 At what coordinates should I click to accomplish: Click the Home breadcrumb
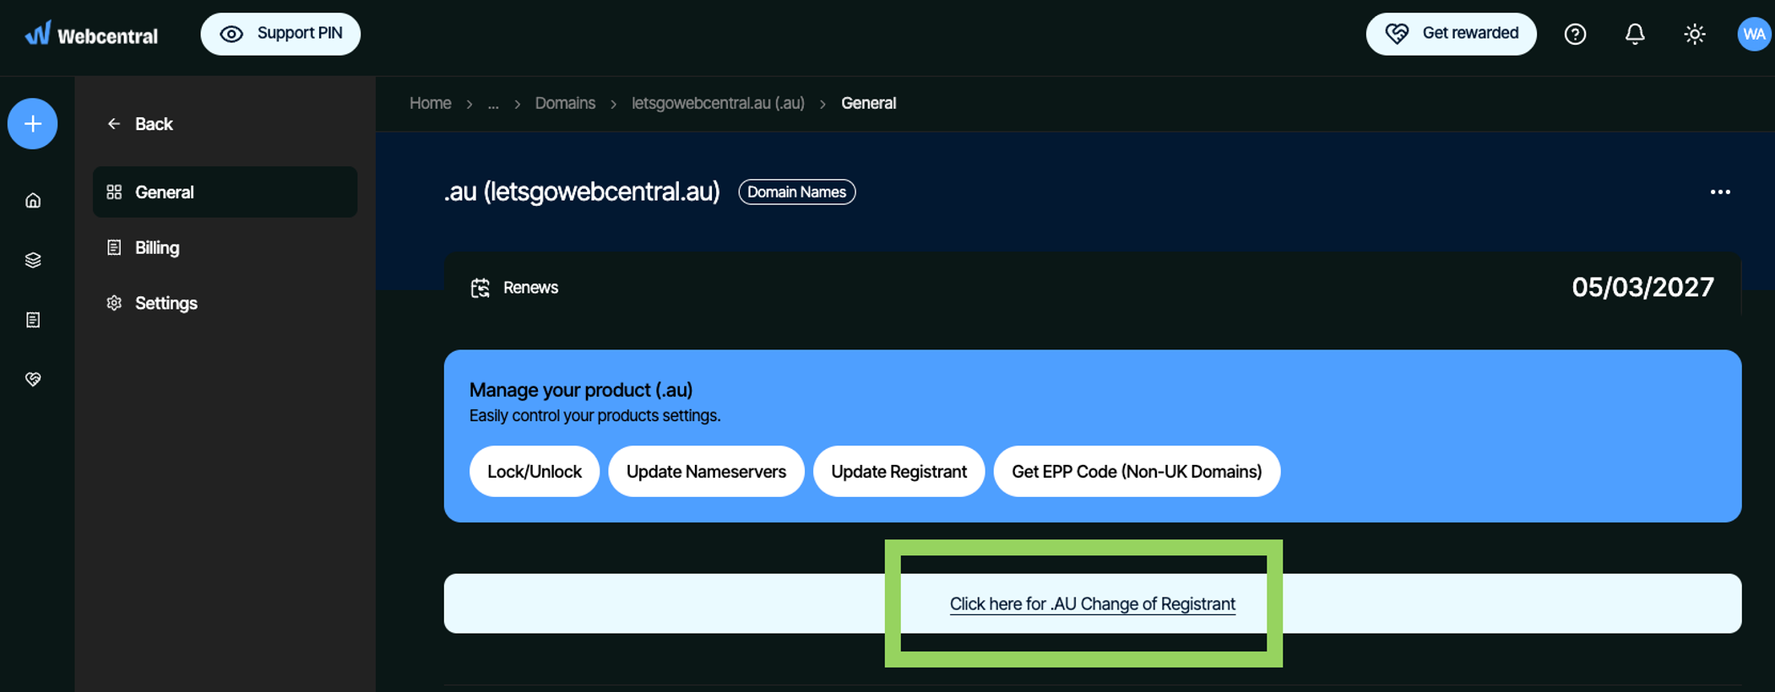coord(431,103)
